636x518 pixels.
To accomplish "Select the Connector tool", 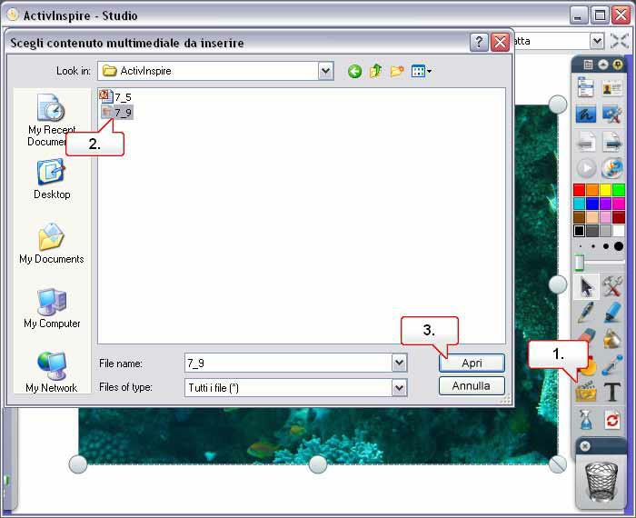I will tap(611, 364).
